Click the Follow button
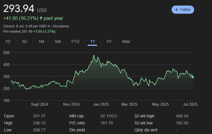 pos(183,10)
